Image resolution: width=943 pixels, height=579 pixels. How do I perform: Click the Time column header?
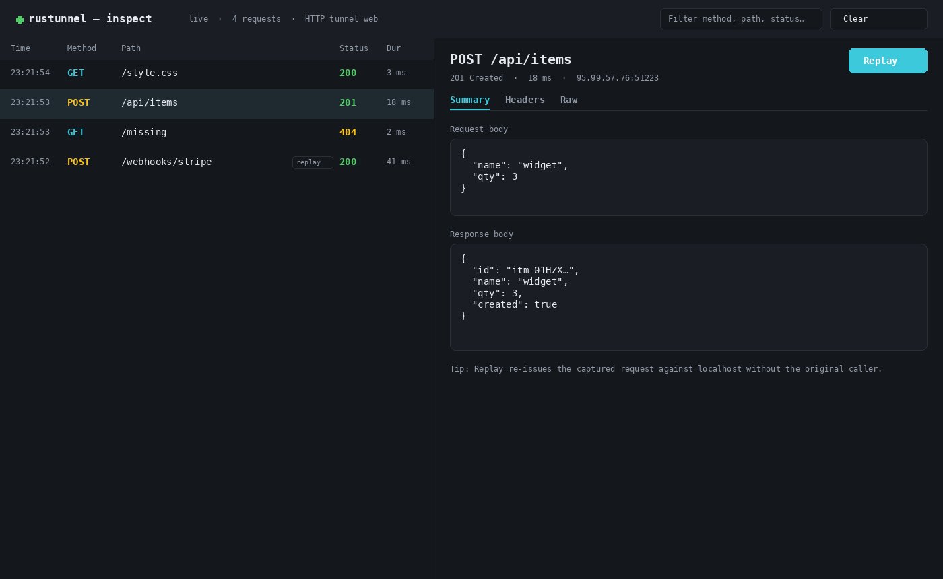20,48
